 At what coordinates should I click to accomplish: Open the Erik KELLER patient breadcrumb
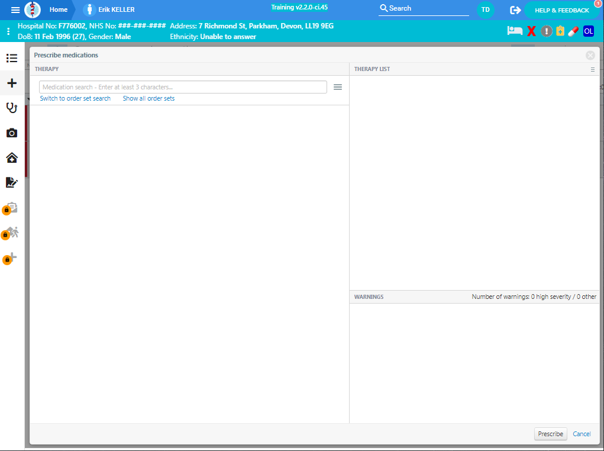coord(117,9)
